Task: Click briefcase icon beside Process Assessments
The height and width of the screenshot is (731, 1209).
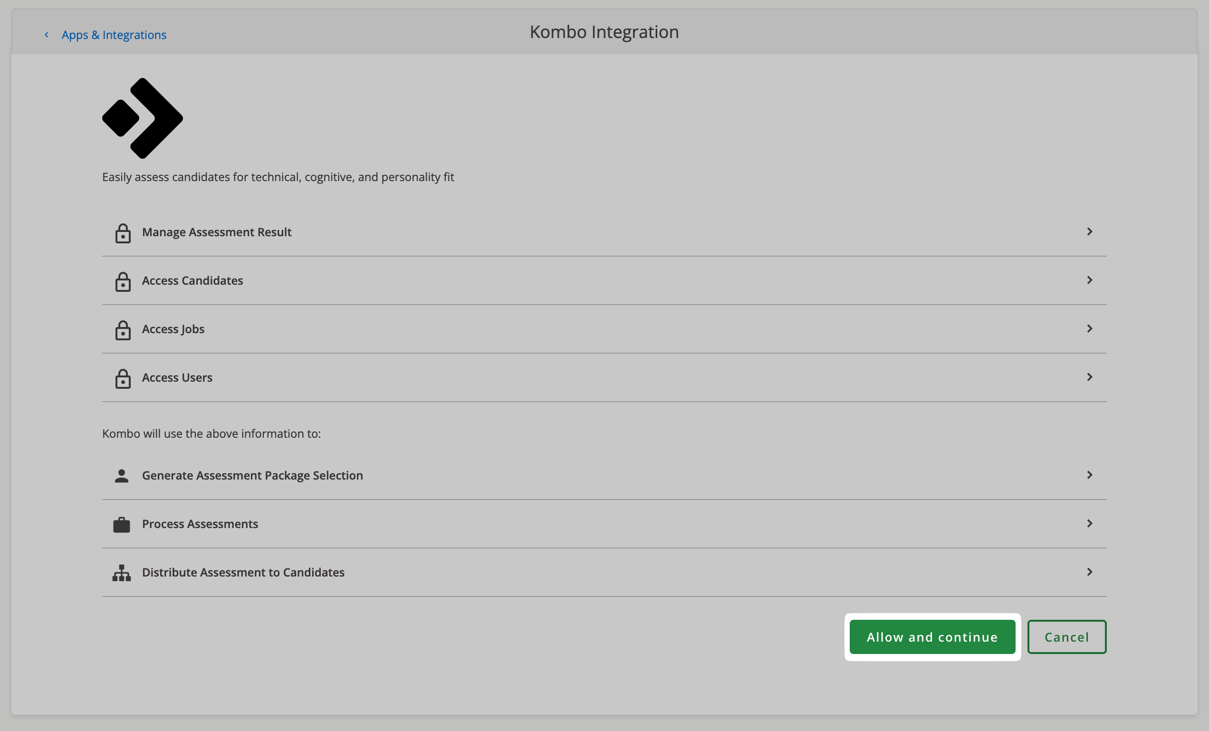Action: (122, 524)
